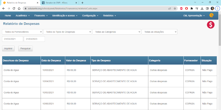Screen dimensions: 221x110
Task: Open Todas as situações dropdown
Action: 159,32
